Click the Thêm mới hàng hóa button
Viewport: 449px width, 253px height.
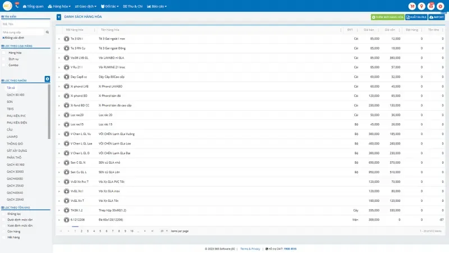(387, 17)
